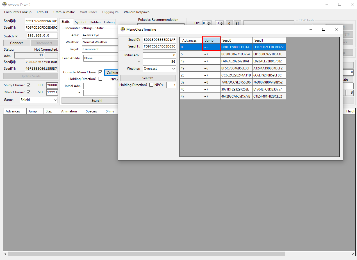
Task: Click the Connect button
Action: [x=17, y=43]
